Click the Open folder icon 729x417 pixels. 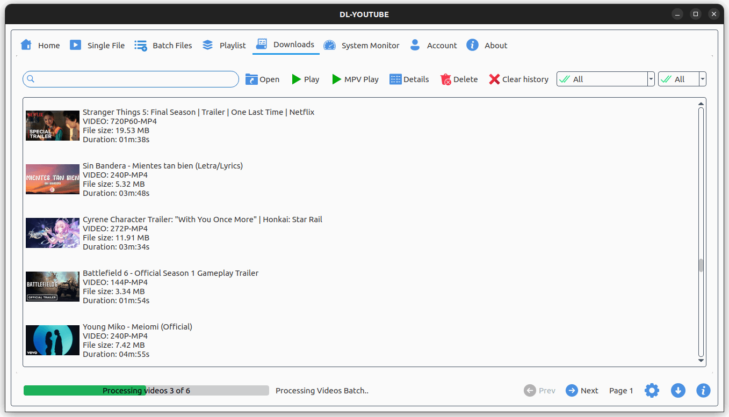[x=251, y=79]
